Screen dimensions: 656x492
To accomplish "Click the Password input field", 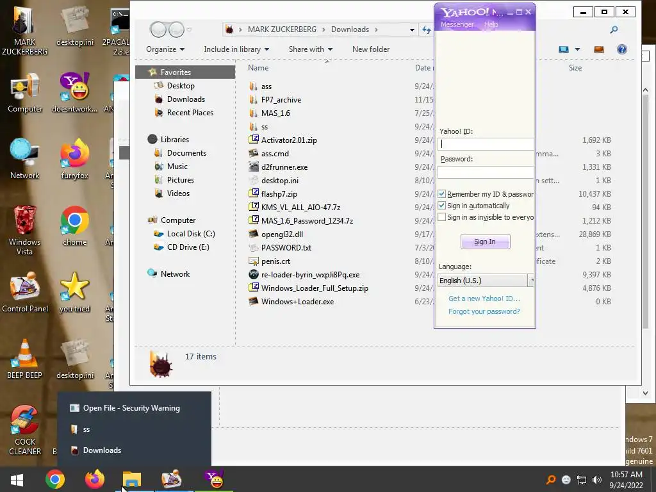I will point(486,172).
